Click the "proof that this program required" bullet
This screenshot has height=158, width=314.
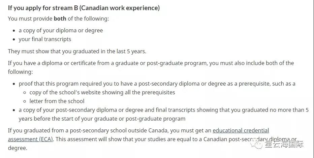(x=157, y=84)
